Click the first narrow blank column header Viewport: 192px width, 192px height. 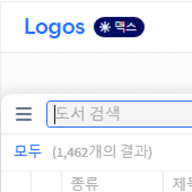pos(16,182)
